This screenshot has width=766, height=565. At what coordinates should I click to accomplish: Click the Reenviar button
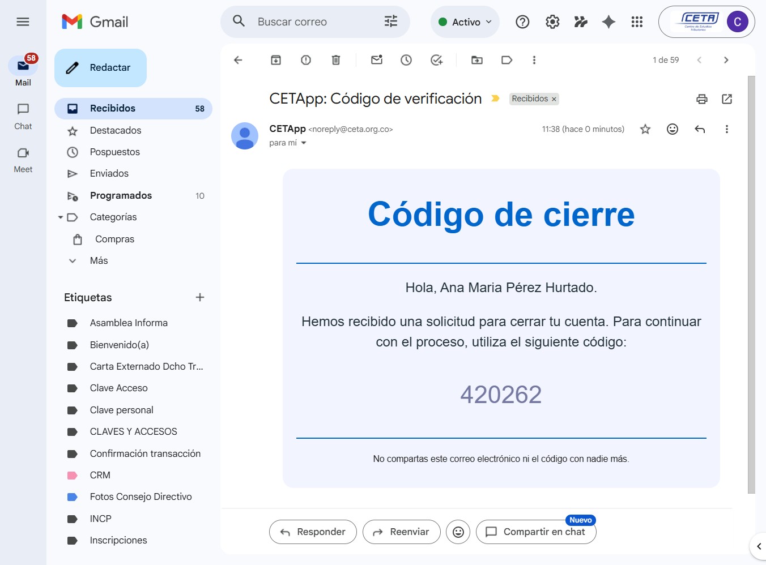(401, 532)
